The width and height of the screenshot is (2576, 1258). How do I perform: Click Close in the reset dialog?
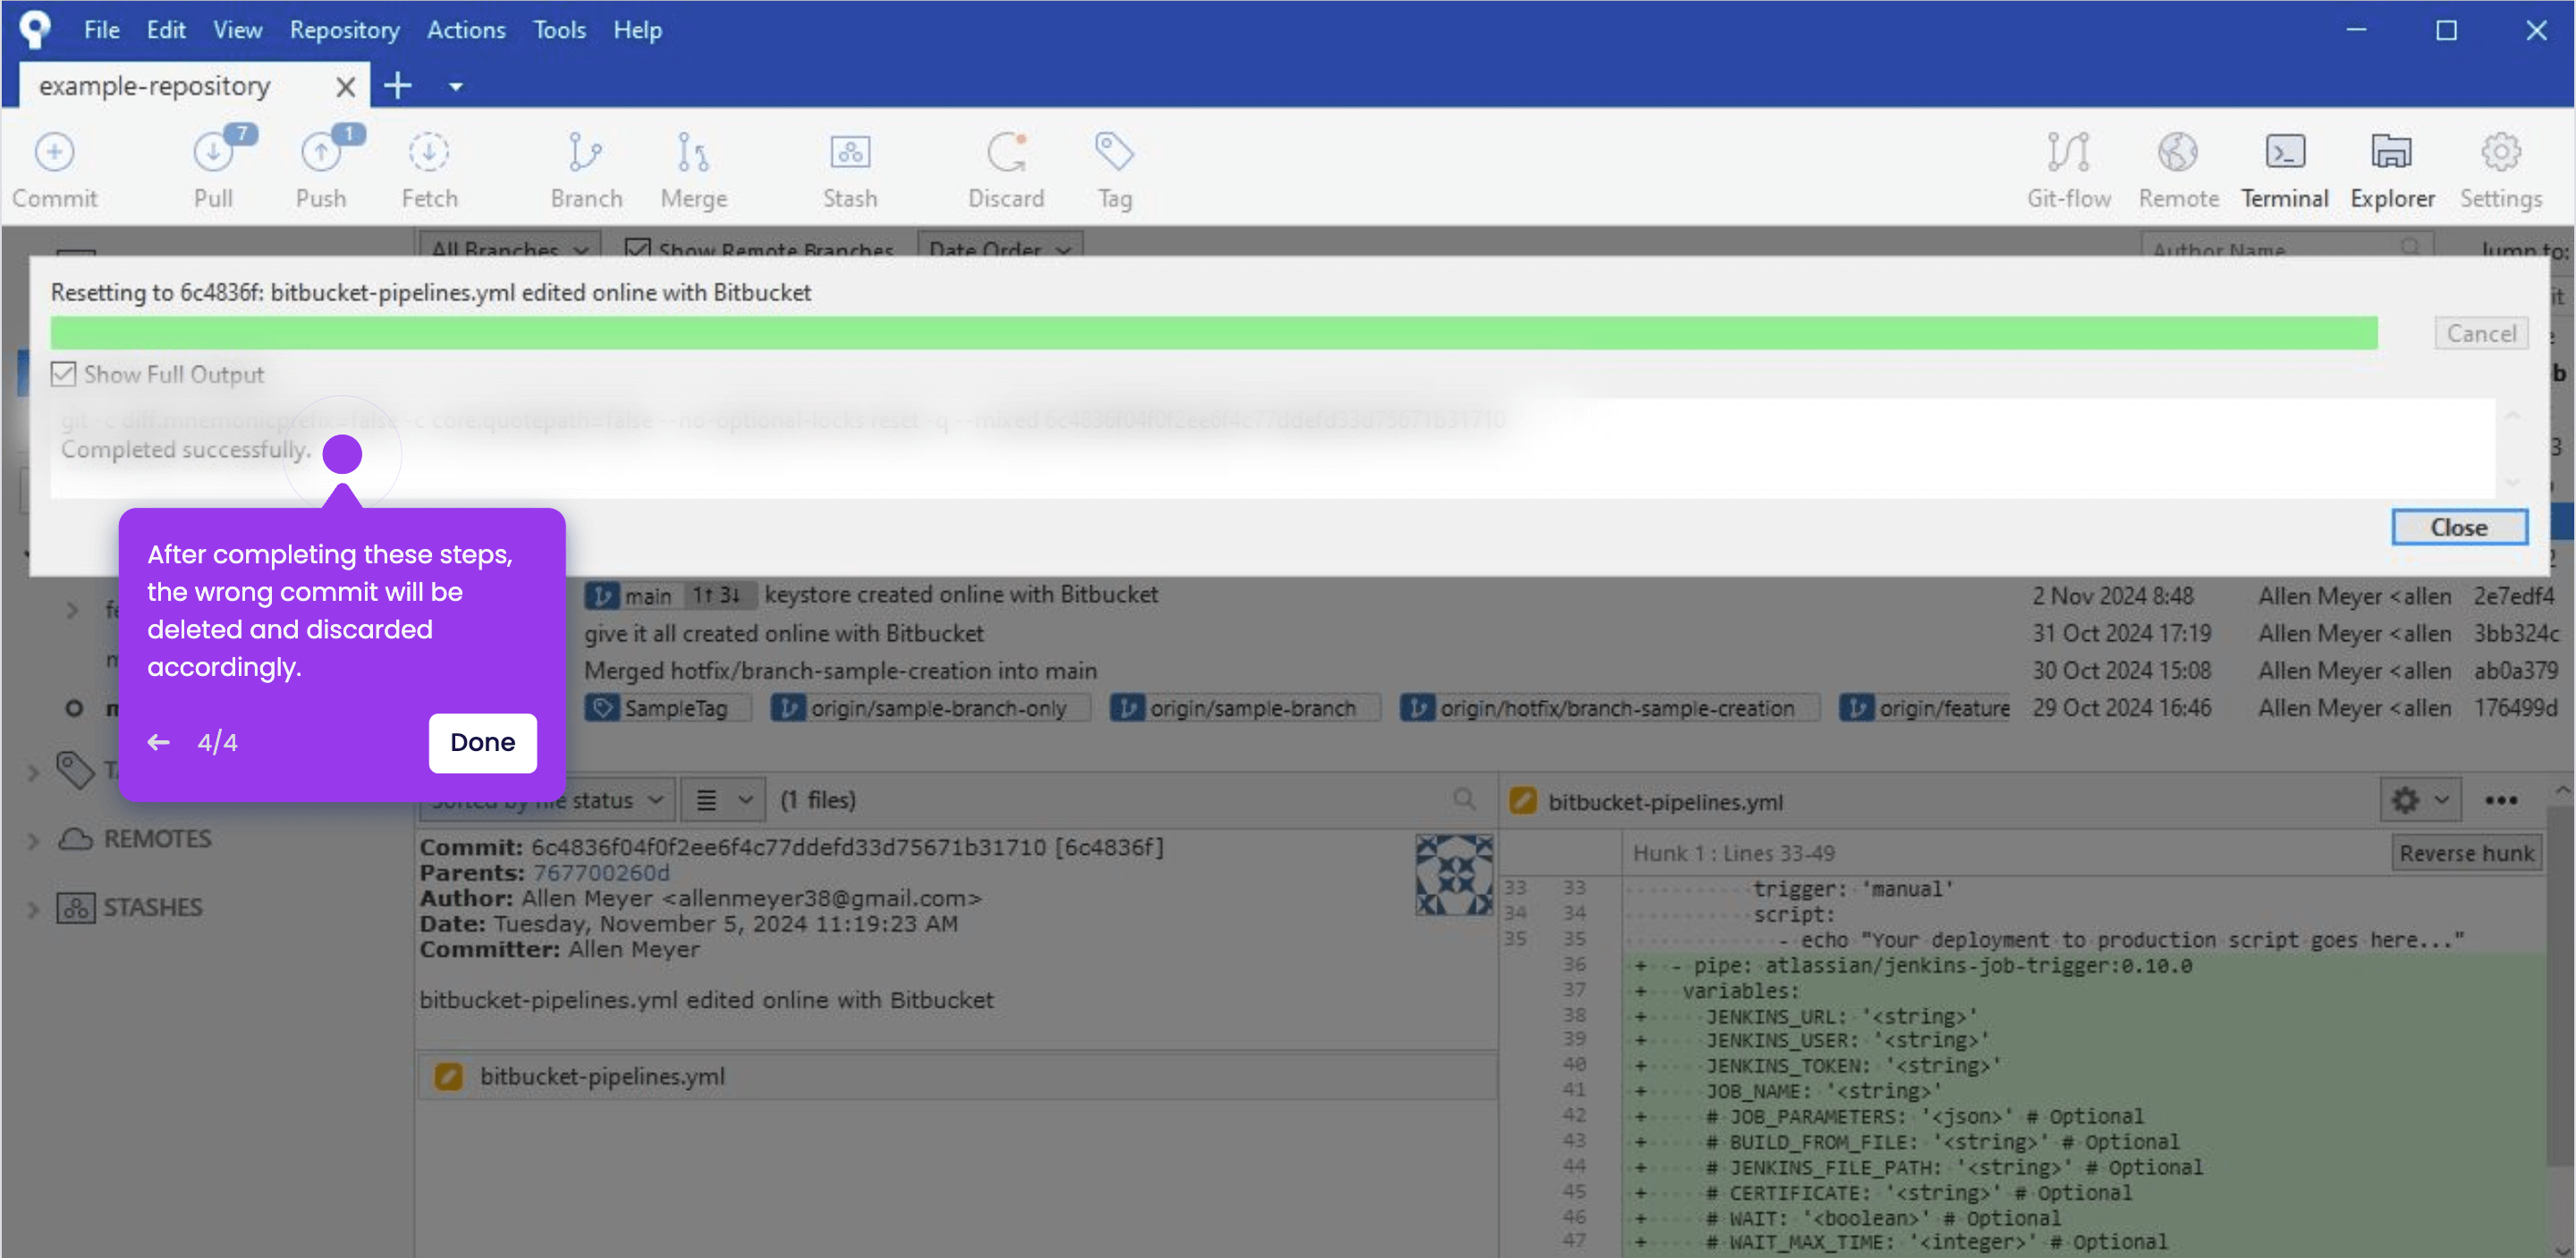[2459, 527]
